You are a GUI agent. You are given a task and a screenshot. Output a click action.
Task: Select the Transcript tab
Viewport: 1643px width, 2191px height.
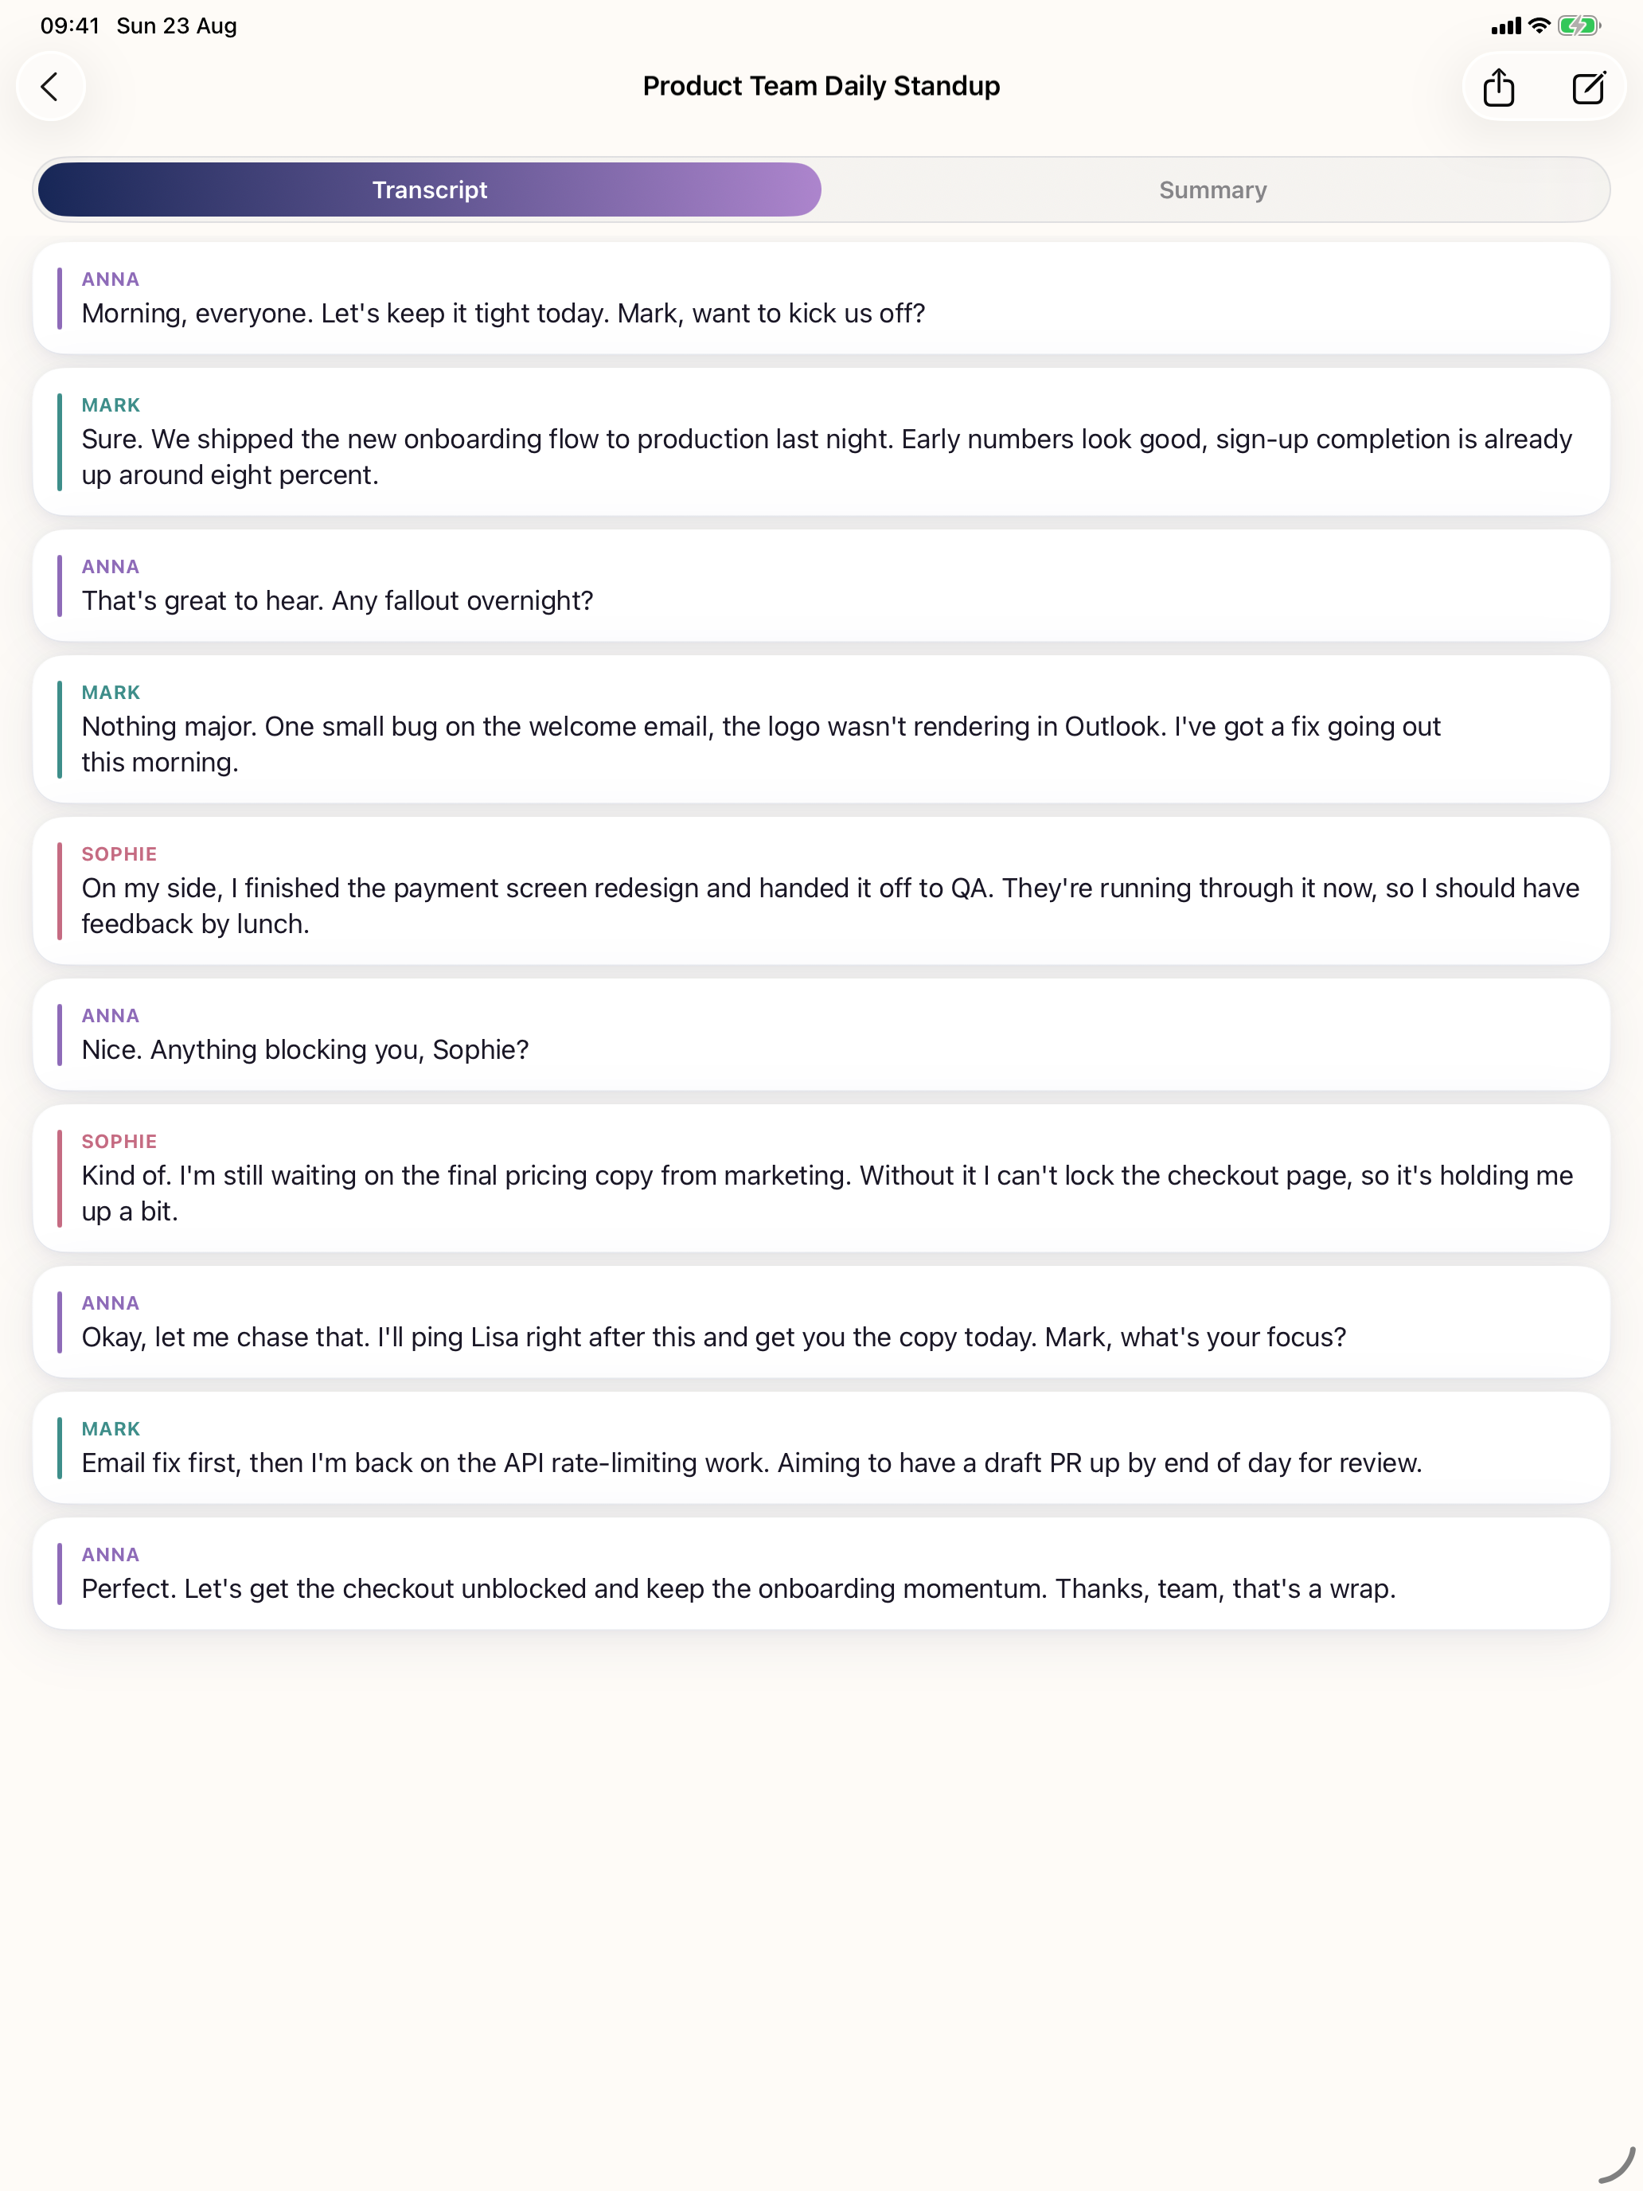pyautogui.click(x=430, y=189)
